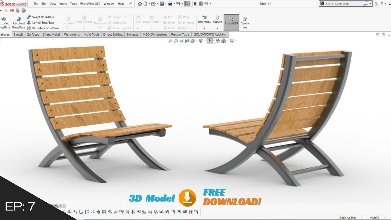Open the Options gear icon
Image resolution: width=391 pixels, height=220 pixels.
pos(206,4)
